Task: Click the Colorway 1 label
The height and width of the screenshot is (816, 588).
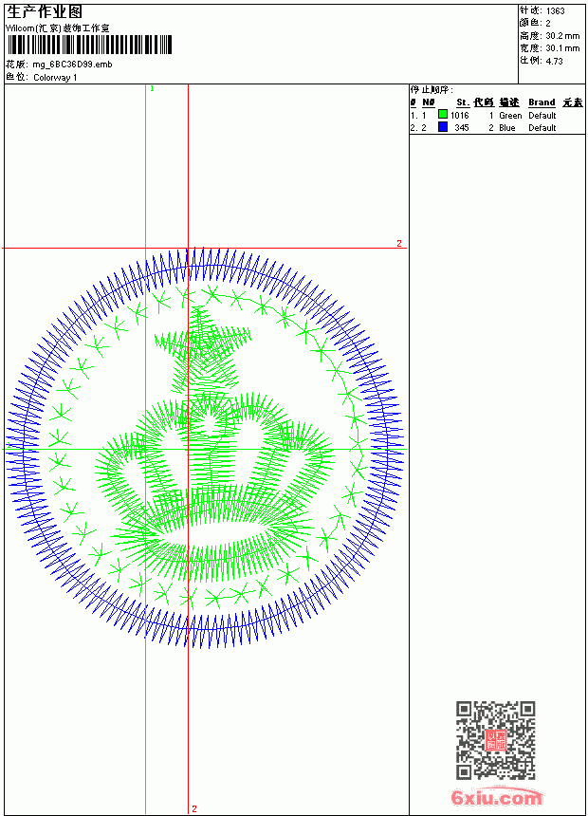Action: [55, 78]
